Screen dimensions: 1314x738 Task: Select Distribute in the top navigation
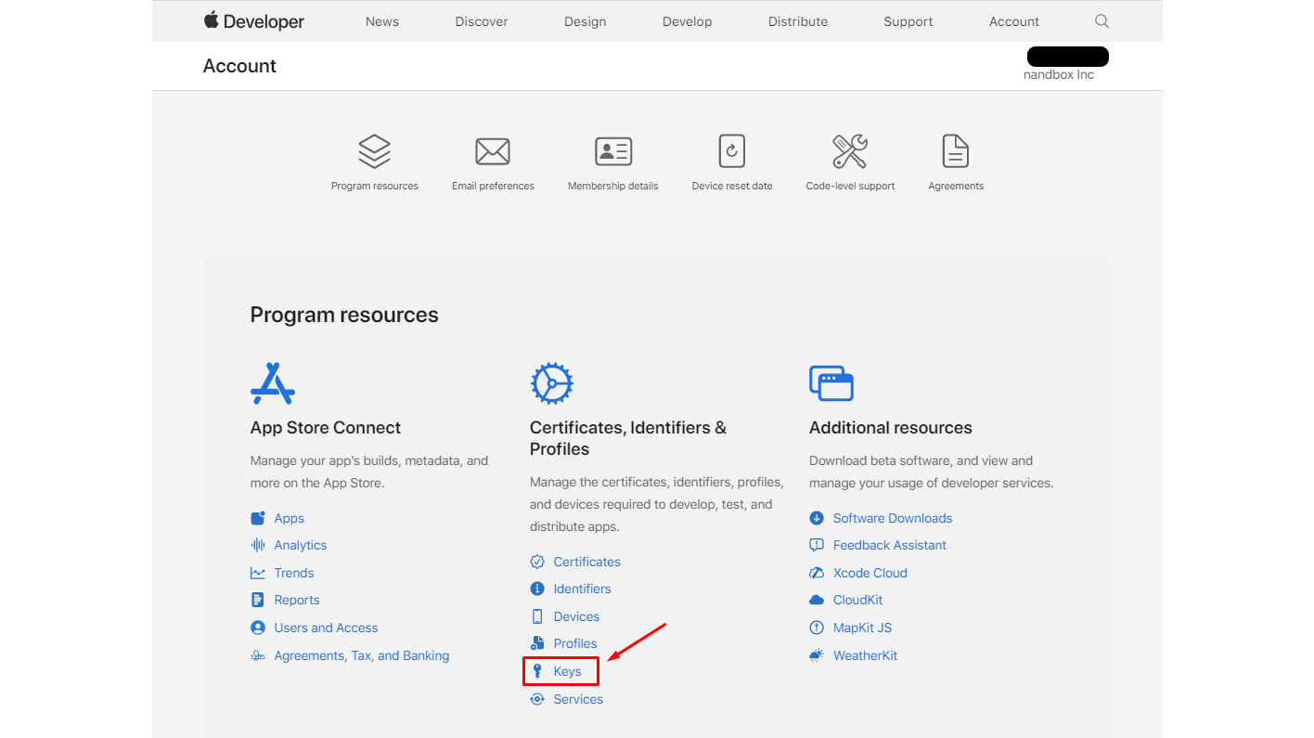[797, 20]
